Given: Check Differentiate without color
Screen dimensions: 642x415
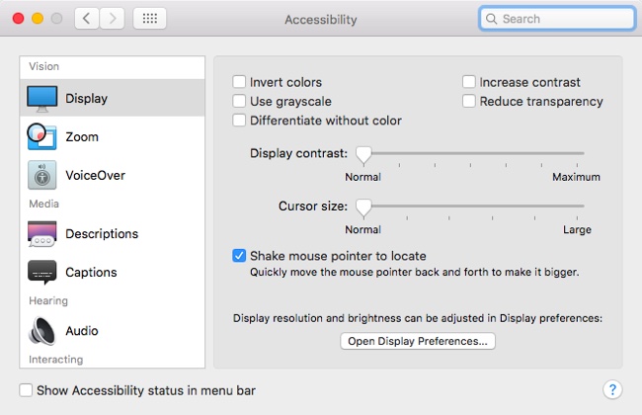Looking at the screenshot, I should (x=239, y=120).
